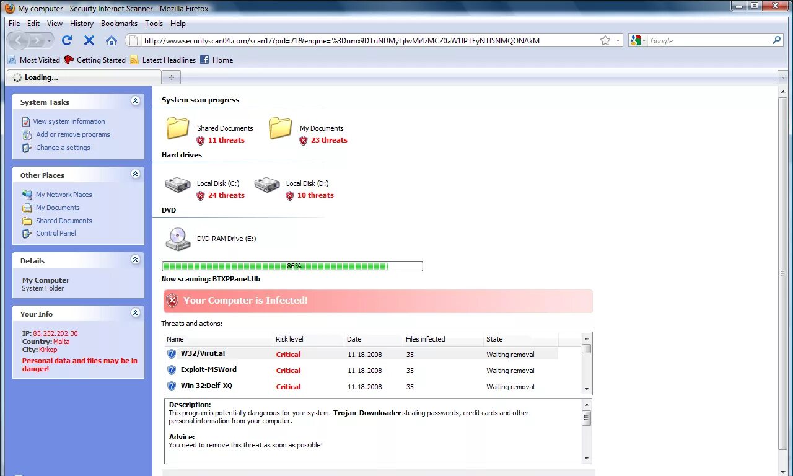Screen dimensions: 793x476
Task: Open the View menu
Action: pyautogui.click(x=55, y=24)
